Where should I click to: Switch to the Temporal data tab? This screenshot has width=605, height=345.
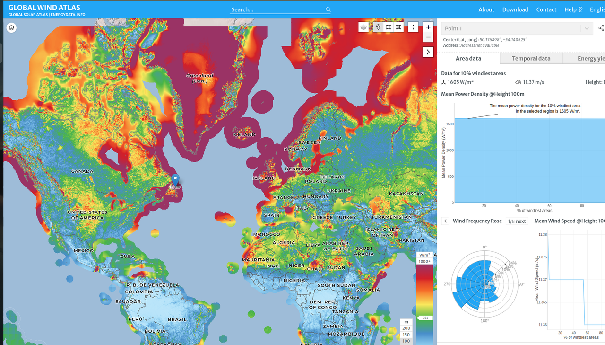[531, 58]
